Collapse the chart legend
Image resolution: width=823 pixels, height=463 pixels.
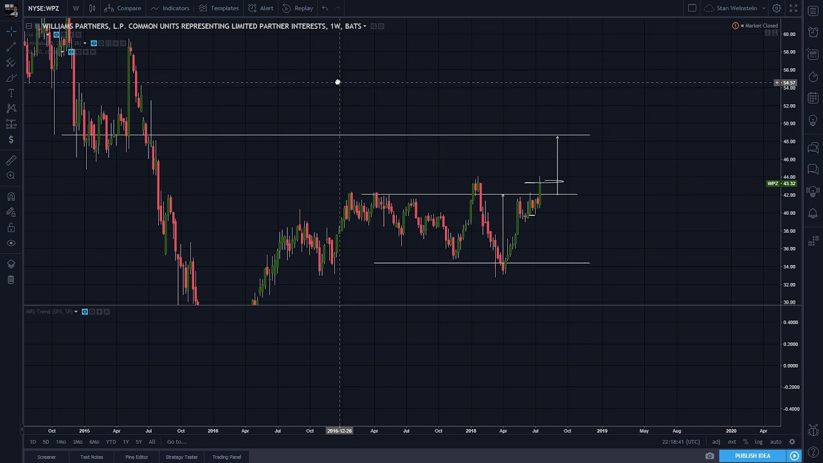tap(29, 26)
